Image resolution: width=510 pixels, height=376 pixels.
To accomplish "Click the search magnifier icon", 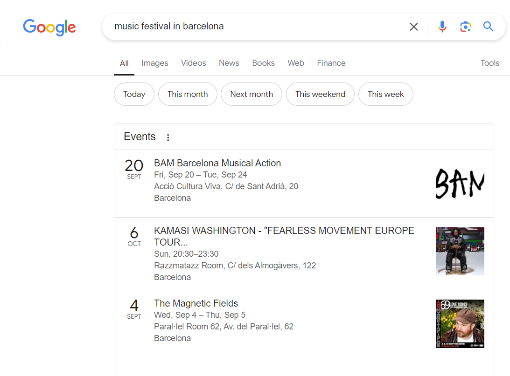I will point(488,27).
